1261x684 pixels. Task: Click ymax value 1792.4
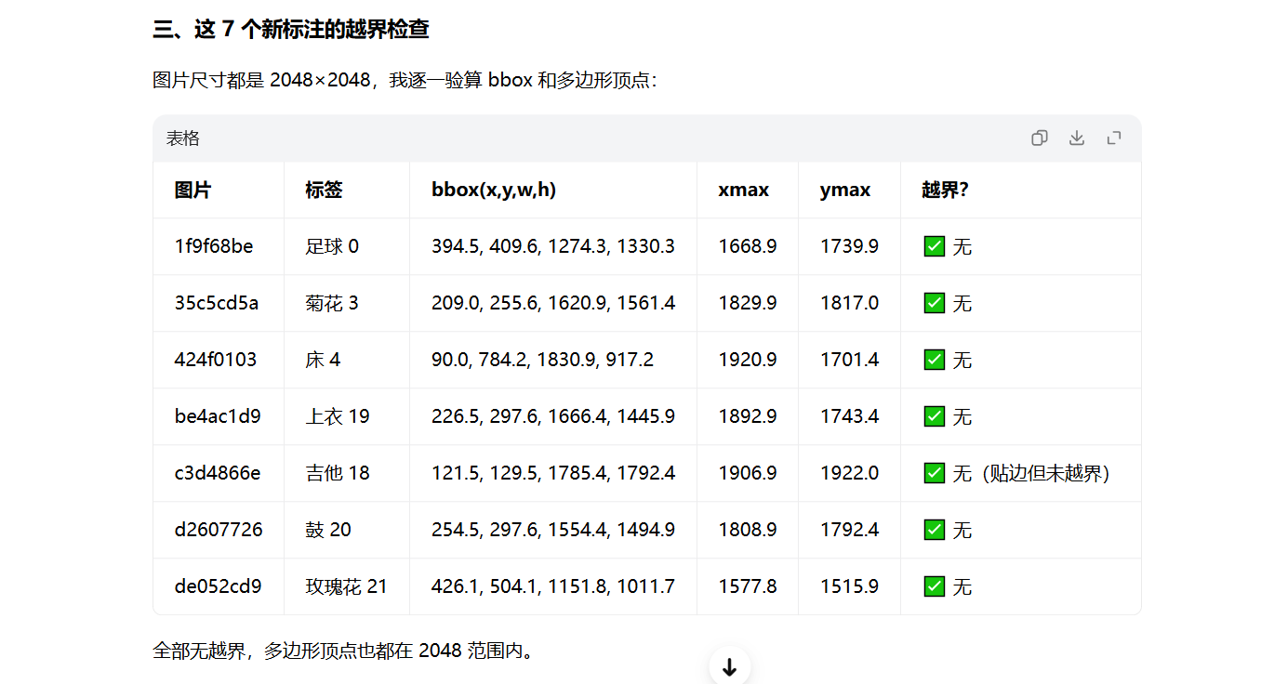point(850,530)
